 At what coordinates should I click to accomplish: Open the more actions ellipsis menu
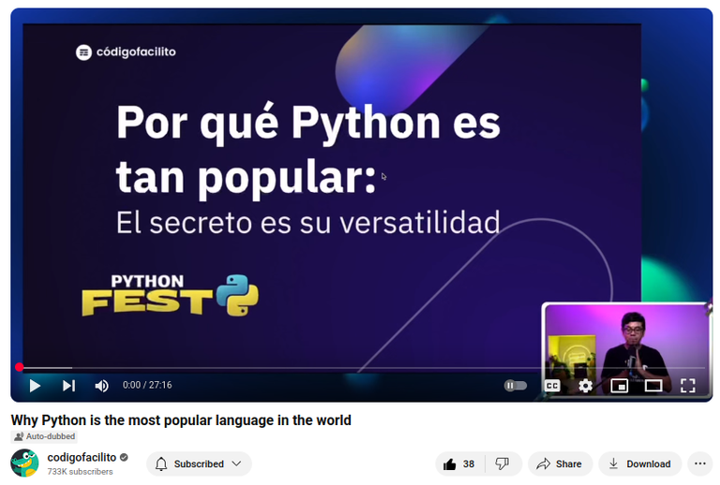[x=699, y=463]
